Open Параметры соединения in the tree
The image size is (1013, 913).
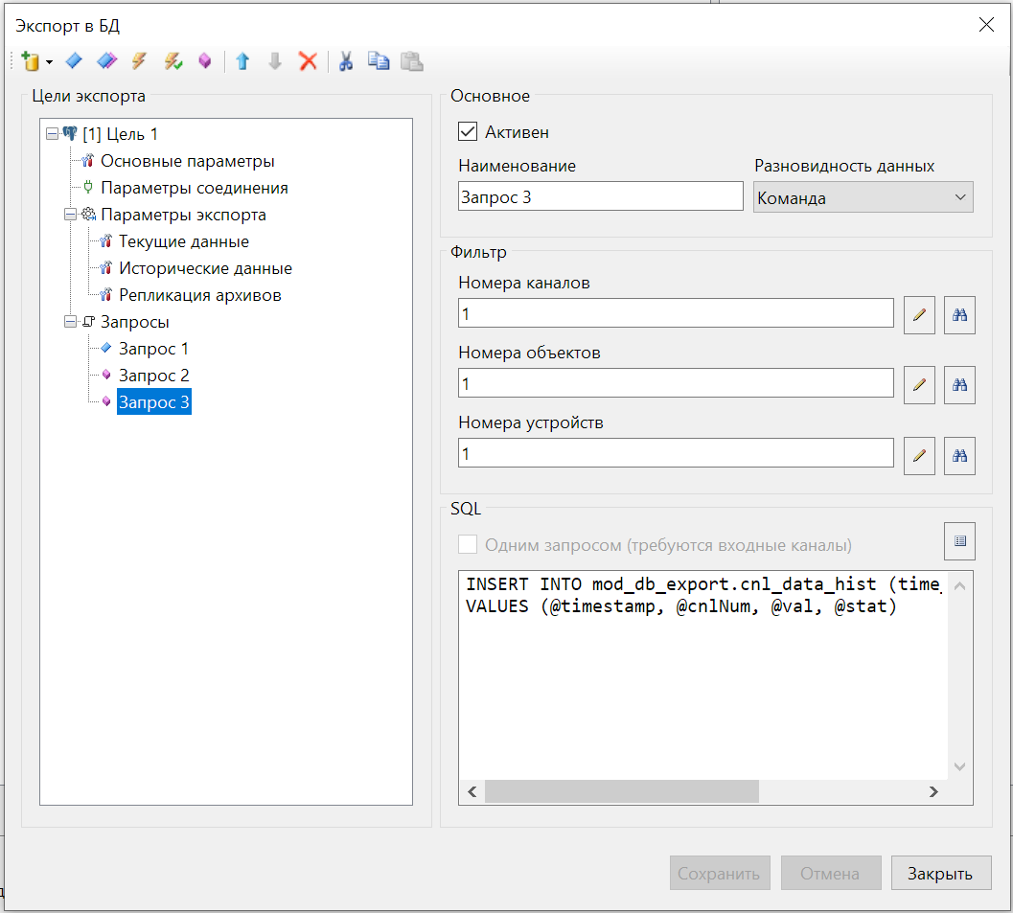(x=195, y=188)
